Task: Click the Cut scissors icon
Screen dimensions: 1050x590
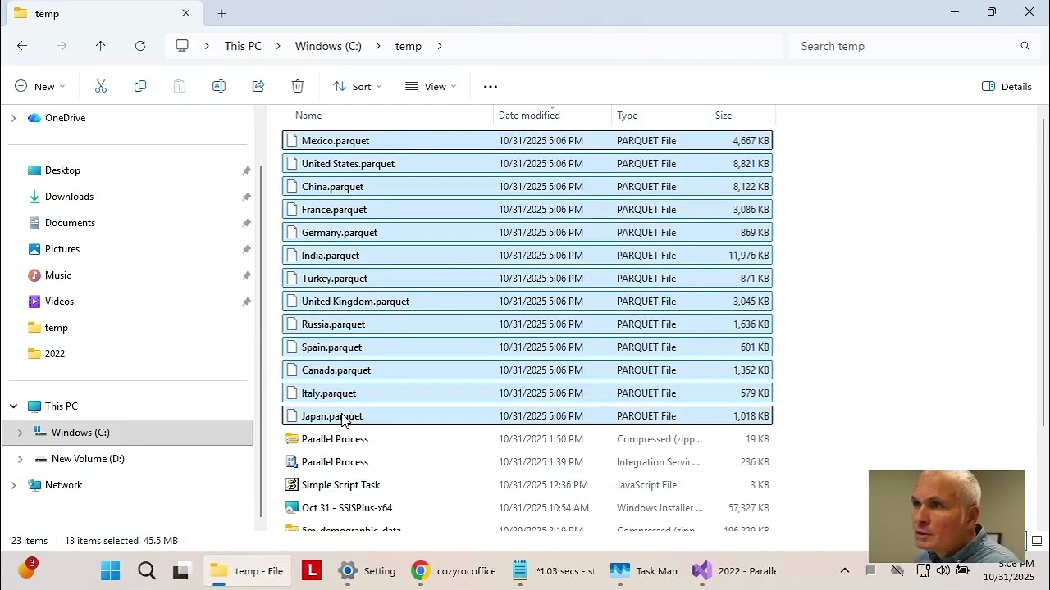Action: coord(101,86)
